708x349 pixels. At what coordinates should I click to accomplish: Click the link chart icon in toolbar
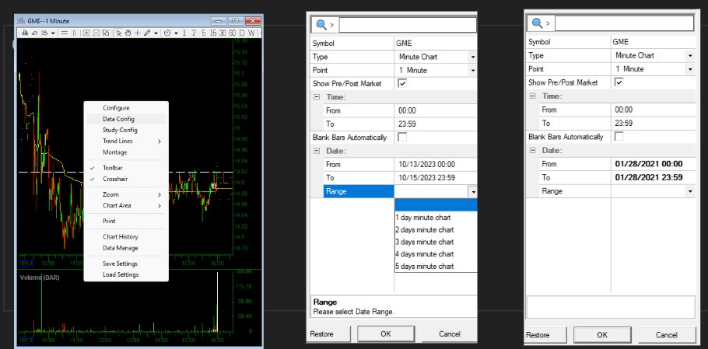pos(35,33)
